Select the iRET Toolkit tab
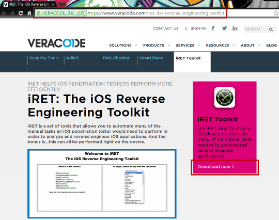This screenshot has height=220, width=279. [192, 62]
